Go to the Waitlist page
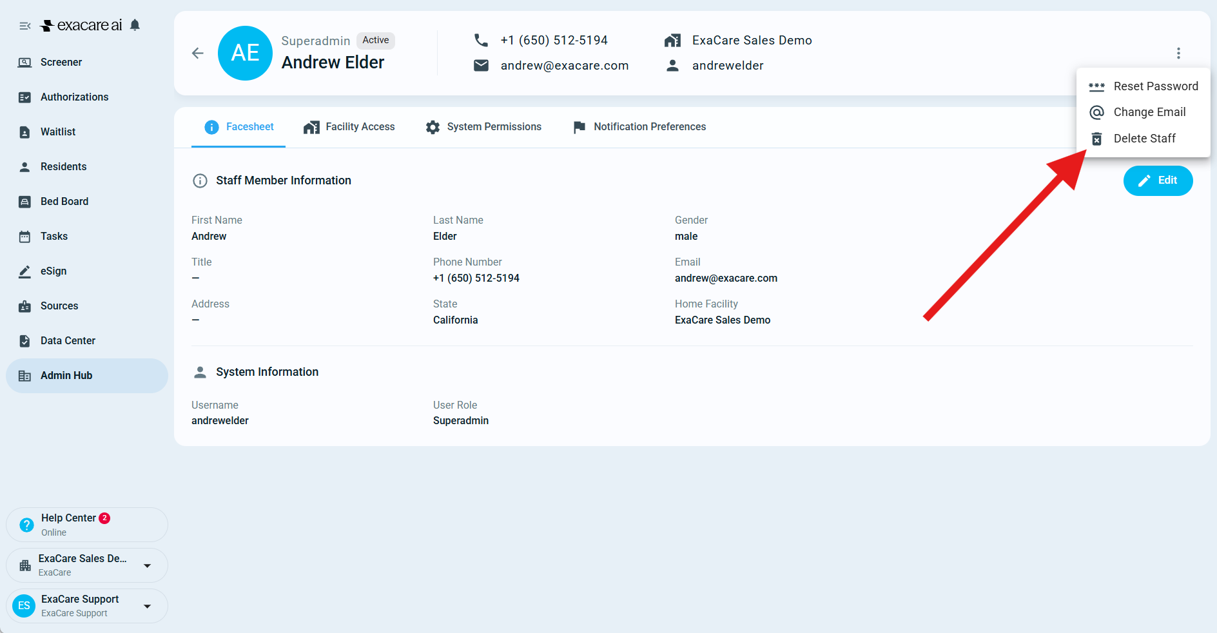The image size is (1217, 633). (87, 132)
